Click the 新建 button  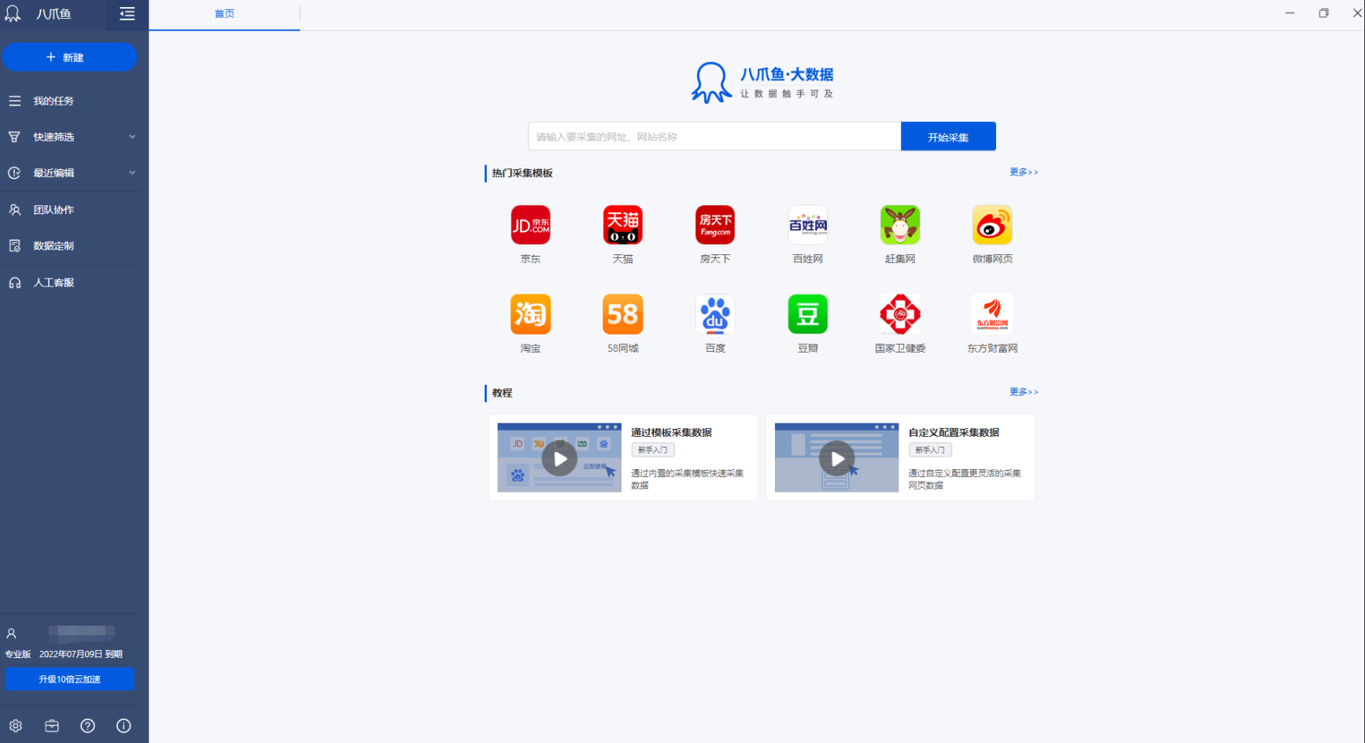tap(69, 57)
